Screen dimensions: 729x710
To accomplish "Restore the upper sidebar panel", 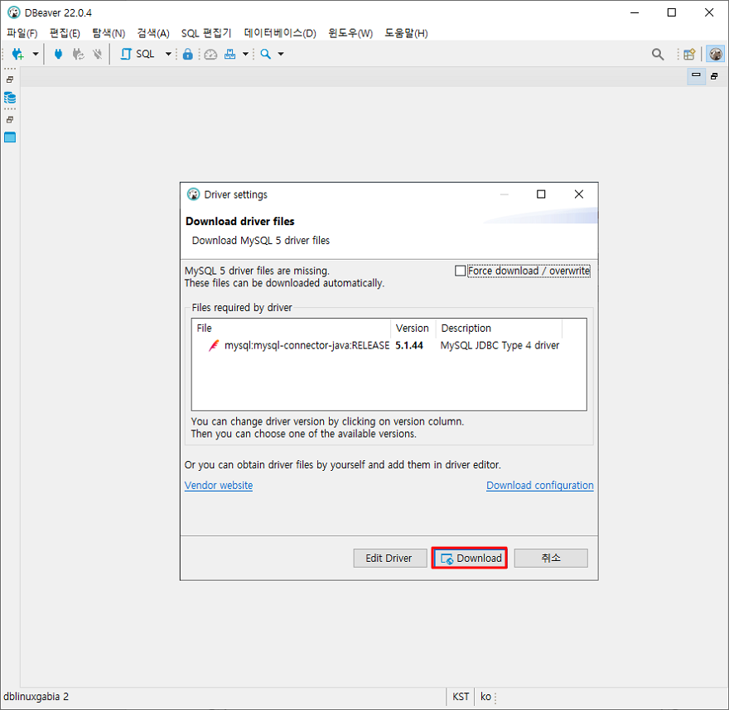I will click(x=10, y=80).
